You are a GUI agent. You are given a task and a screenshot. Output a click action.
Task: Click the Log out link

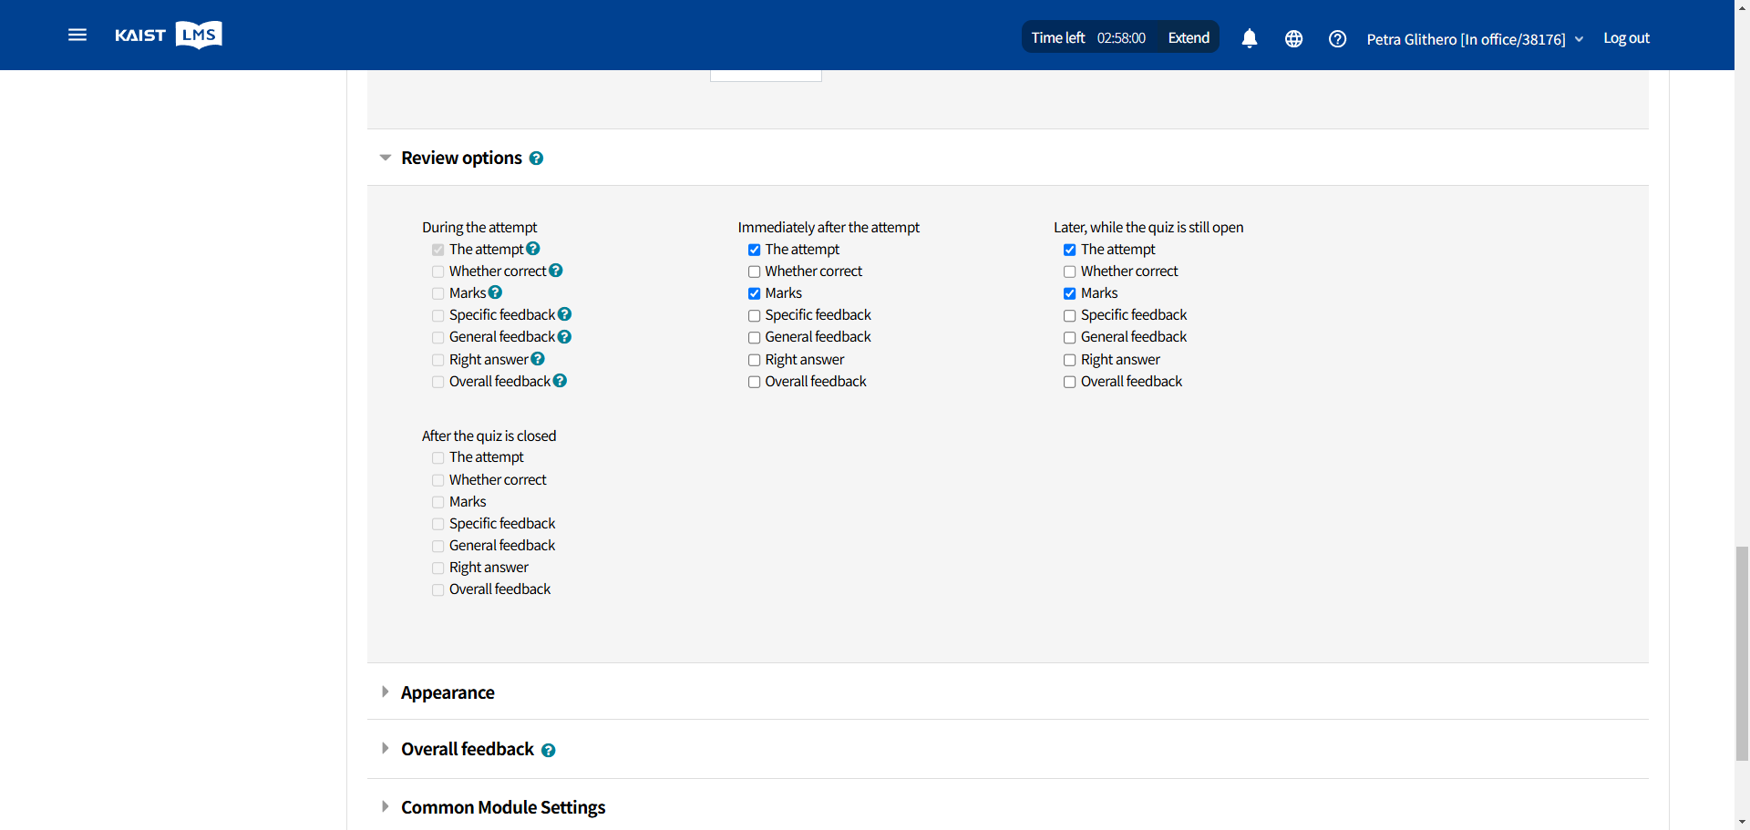[x=1626, y=37]
